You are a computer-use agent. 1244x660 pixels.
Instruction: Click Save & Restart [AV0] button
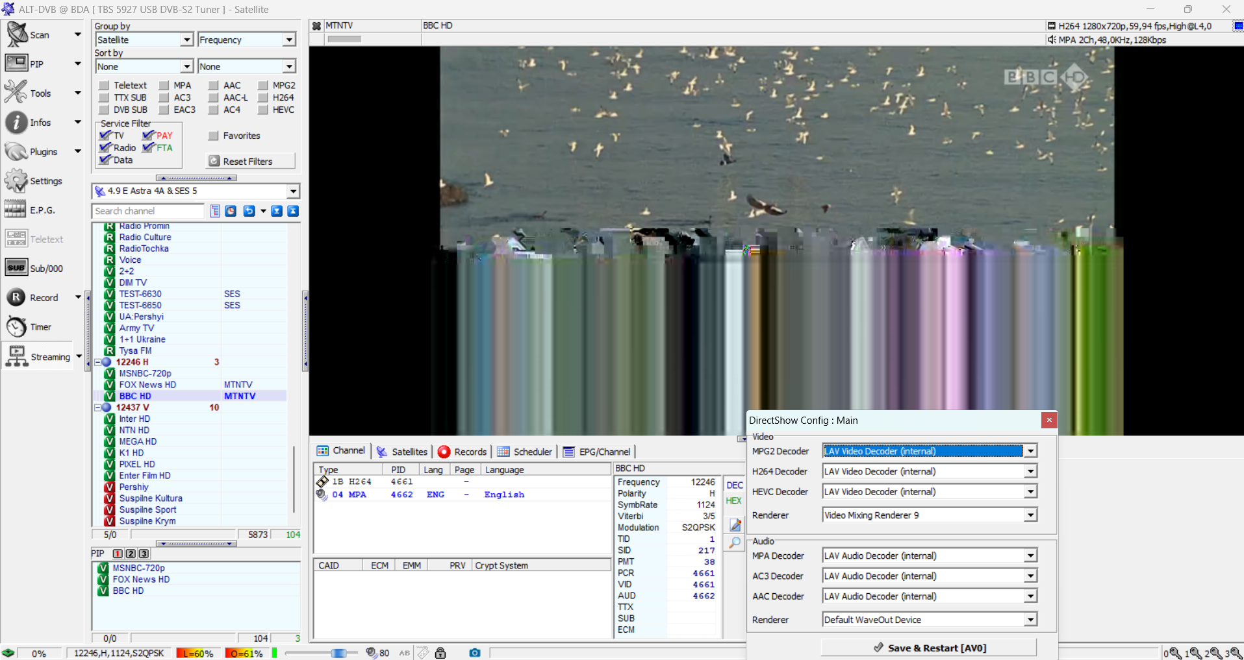929,648
